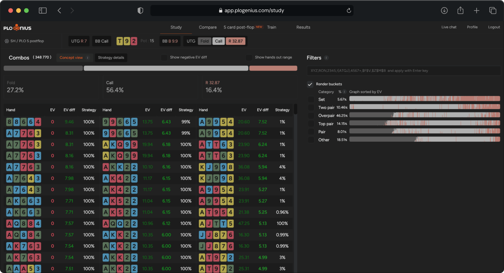Check the Top pair category checkbox
This screenshot has width=504, height=273.
[x=311, y=123]
